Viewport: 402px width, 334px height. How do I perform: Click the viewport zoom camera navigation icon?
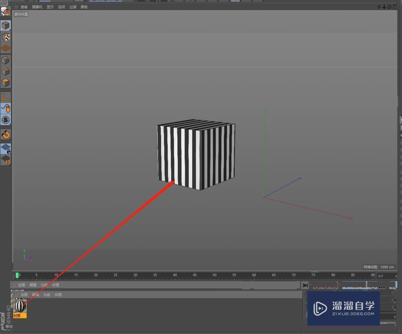[384, 7]
